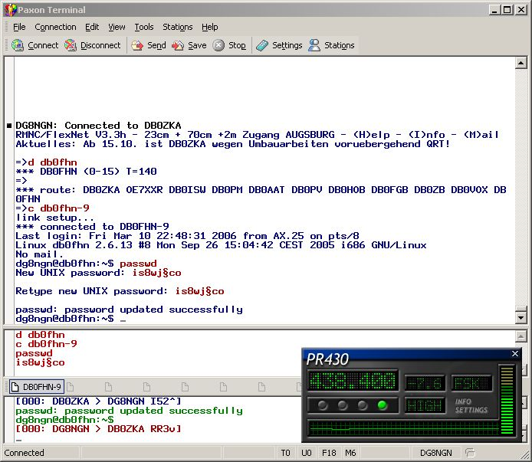Click INFO on the PR430 panel
The height and width of the screenshot is (462, 532).
(x=463, y=401)
